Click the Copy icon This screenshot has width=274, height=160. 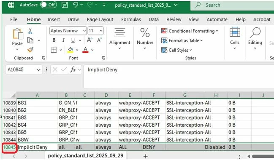coord(30,40)
